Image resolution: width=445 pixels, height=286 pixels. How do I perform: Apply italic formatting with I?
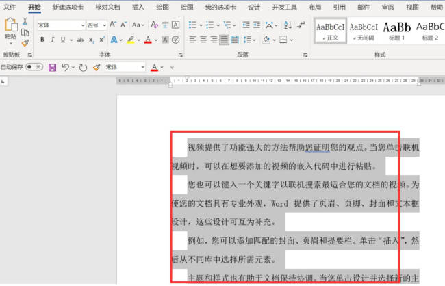pos(53,40)
